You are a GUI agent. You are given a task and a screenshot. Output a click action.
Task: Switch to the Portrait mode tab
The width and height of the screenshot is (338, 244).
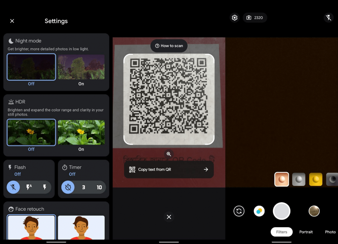coord(306,232)
